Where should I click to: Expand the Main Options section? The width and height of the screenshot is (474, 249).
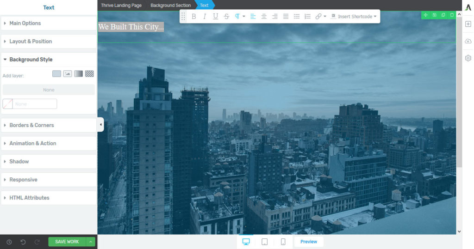coord(49,23)
